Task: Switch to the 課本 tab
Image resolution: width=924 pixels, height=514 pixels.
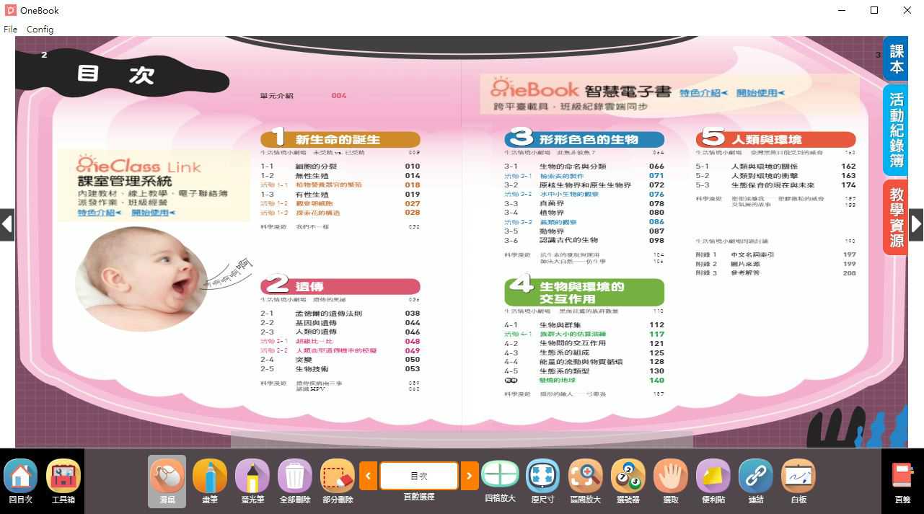Action: click(x=896, y=59)
